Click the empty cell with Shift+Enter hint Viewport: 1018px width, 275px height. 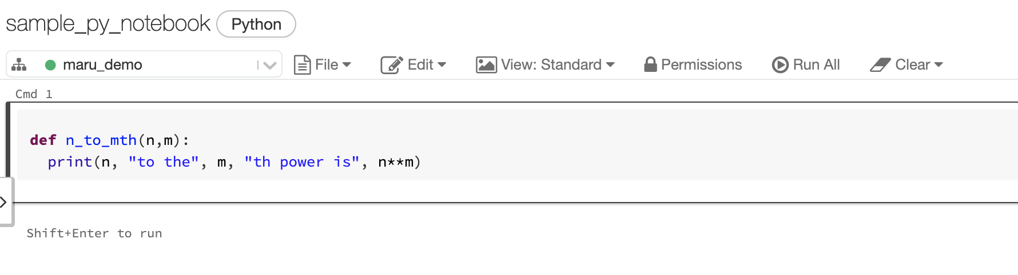click(x=515, y=233)
